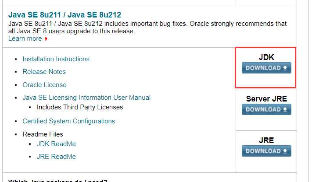Click the Java SE 8u211 / 8u212 heading
This screenshot has width=312, height=182.
point(65,15)
